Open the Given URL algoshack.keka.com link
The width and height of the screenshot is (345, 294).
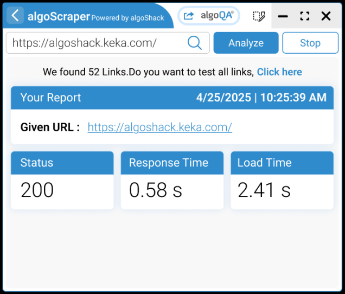click(x=159, y=127)
